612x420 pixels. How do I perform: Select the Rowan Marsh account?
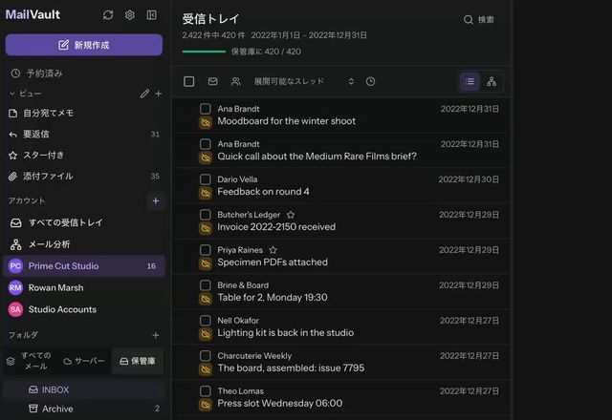coord(84,288)
